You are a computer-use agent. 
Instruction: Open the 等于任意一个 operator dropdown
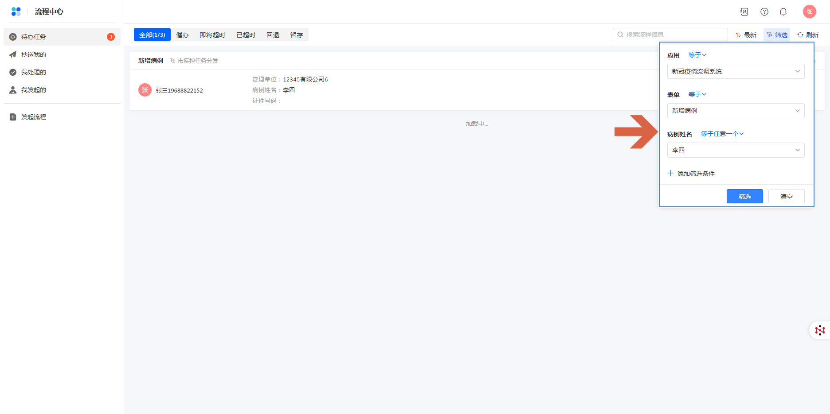(722, 134)
